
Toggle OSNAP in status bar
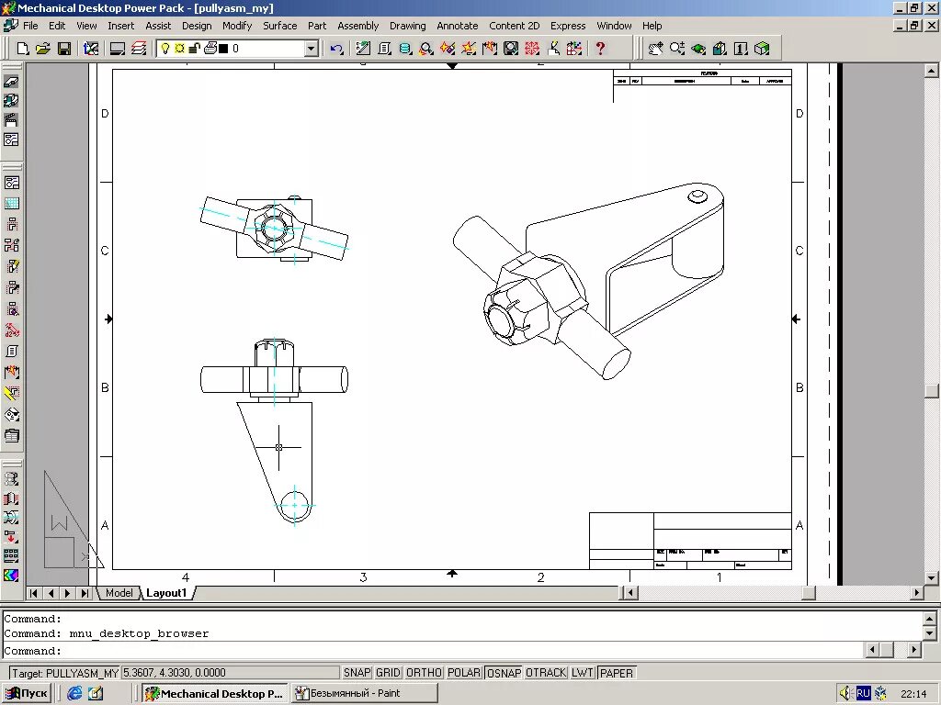504,673
